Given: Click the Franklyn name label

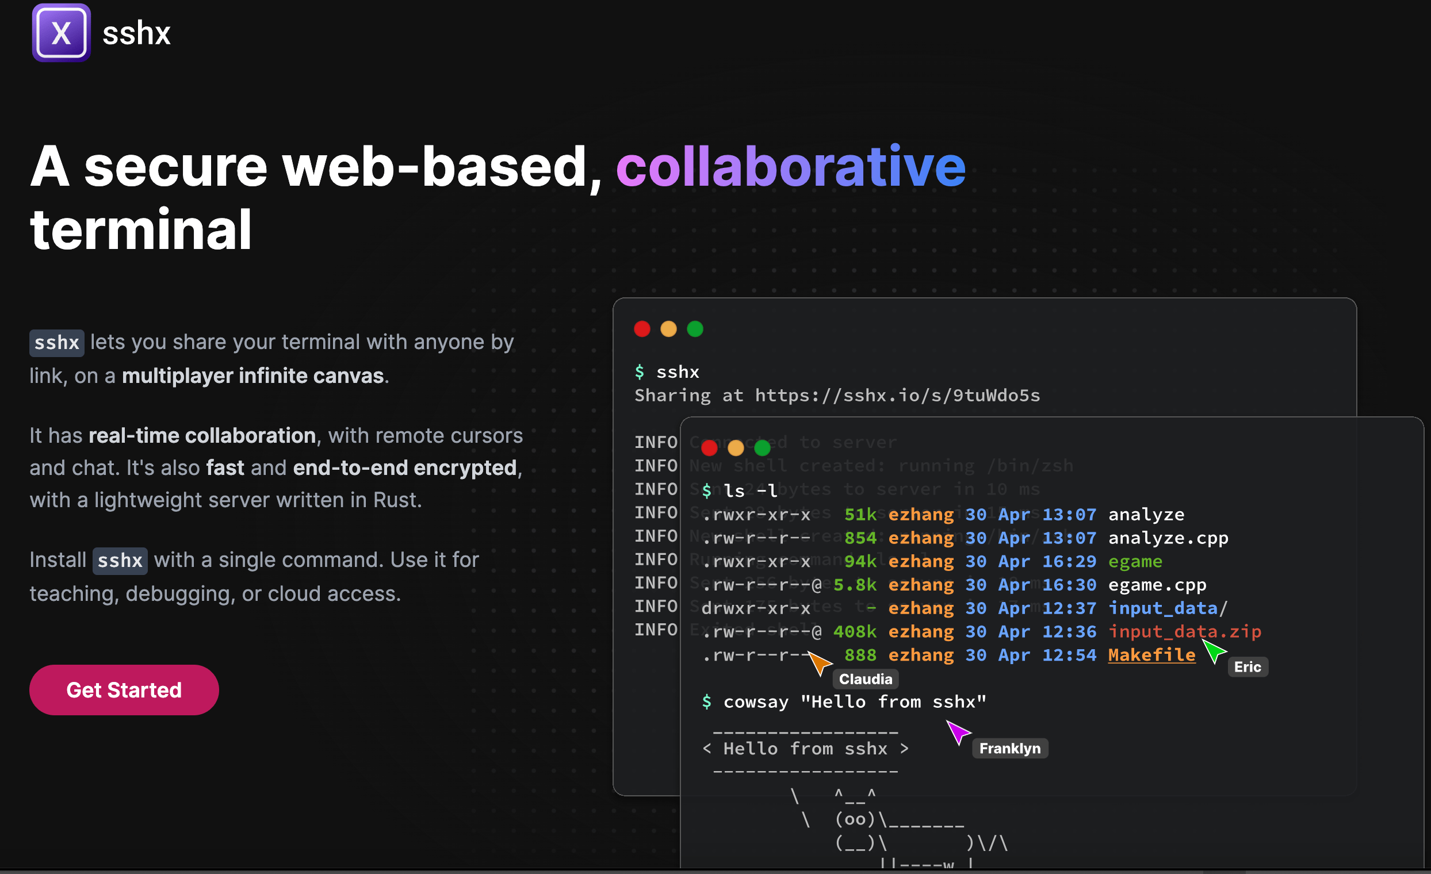Looking at the screenshot, I should [1010, 749].
